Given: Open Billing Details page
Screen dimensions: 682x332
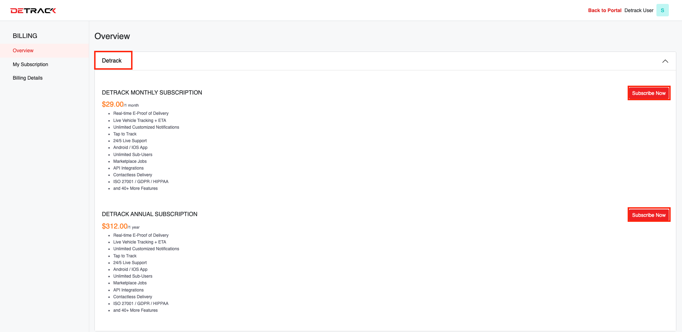Looking at the screenshot, I should click(x=28, y=78).
